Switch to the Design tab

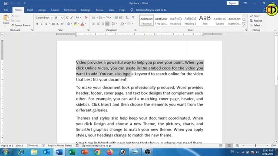42,10
